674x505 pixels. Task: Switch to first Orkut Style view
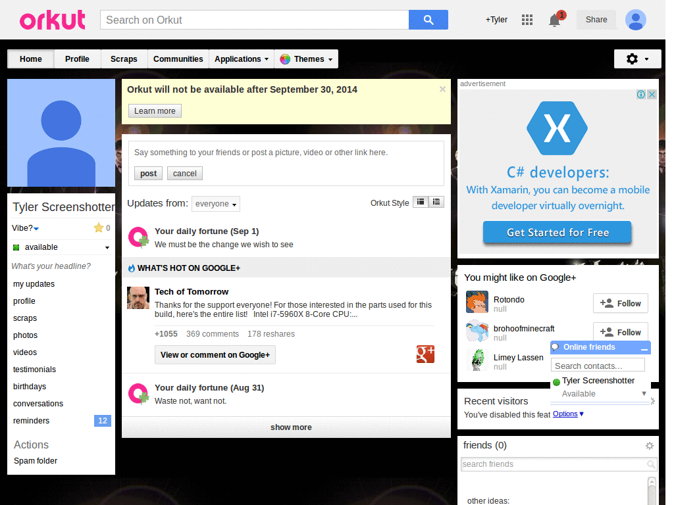coord(421,203)
